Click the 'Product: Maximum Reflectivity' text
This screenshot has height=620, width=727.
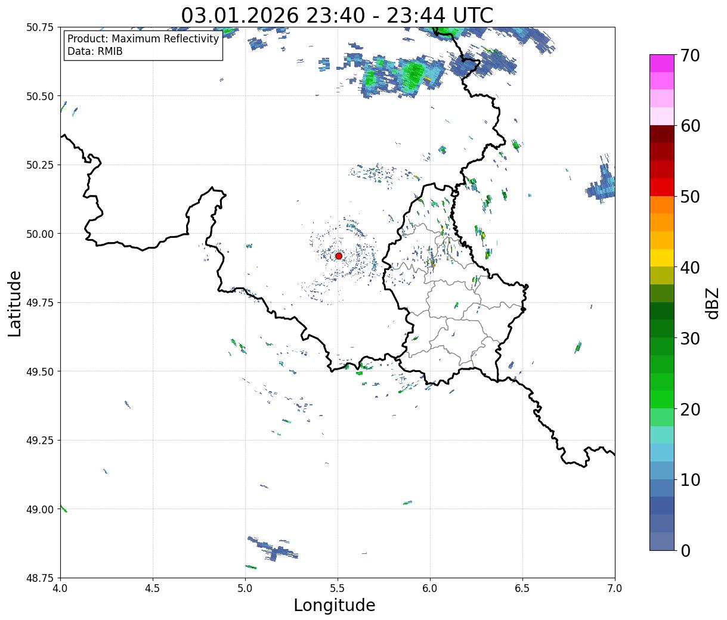tap(143, 39)
